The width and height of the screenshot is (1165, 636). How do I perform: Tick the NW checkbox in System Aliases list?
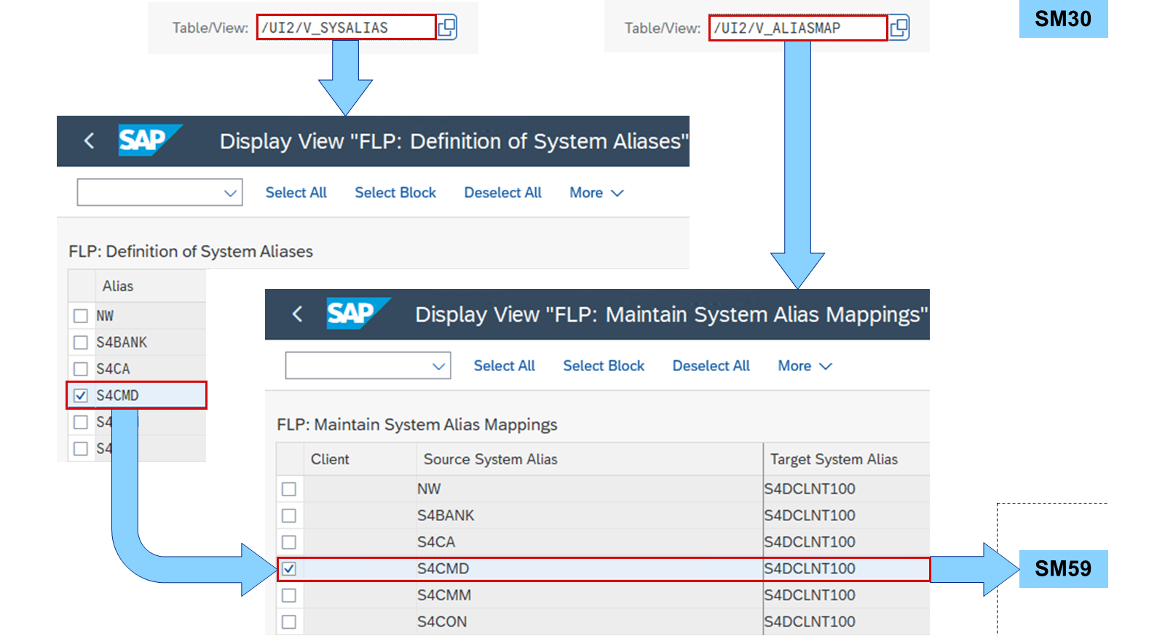click(x=81, y=316)
